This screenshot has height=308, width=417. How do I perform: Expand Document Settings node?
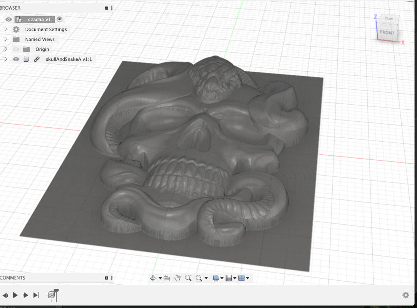6,29
